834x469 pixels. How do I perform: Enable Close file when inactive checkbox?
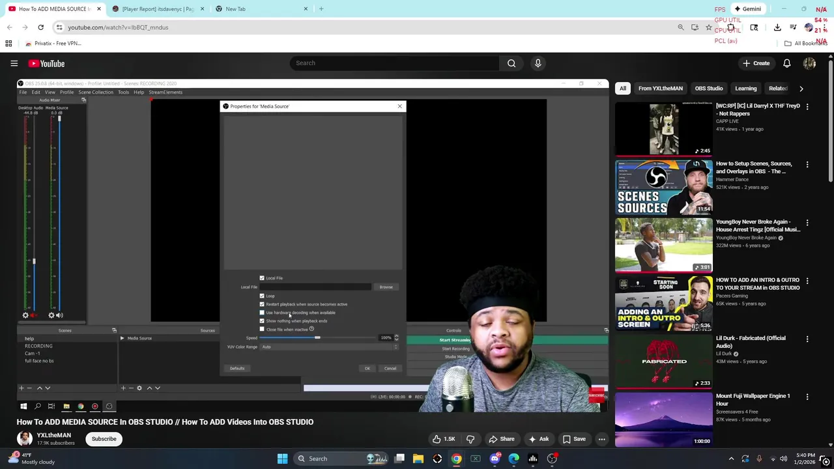click(262, 330)
